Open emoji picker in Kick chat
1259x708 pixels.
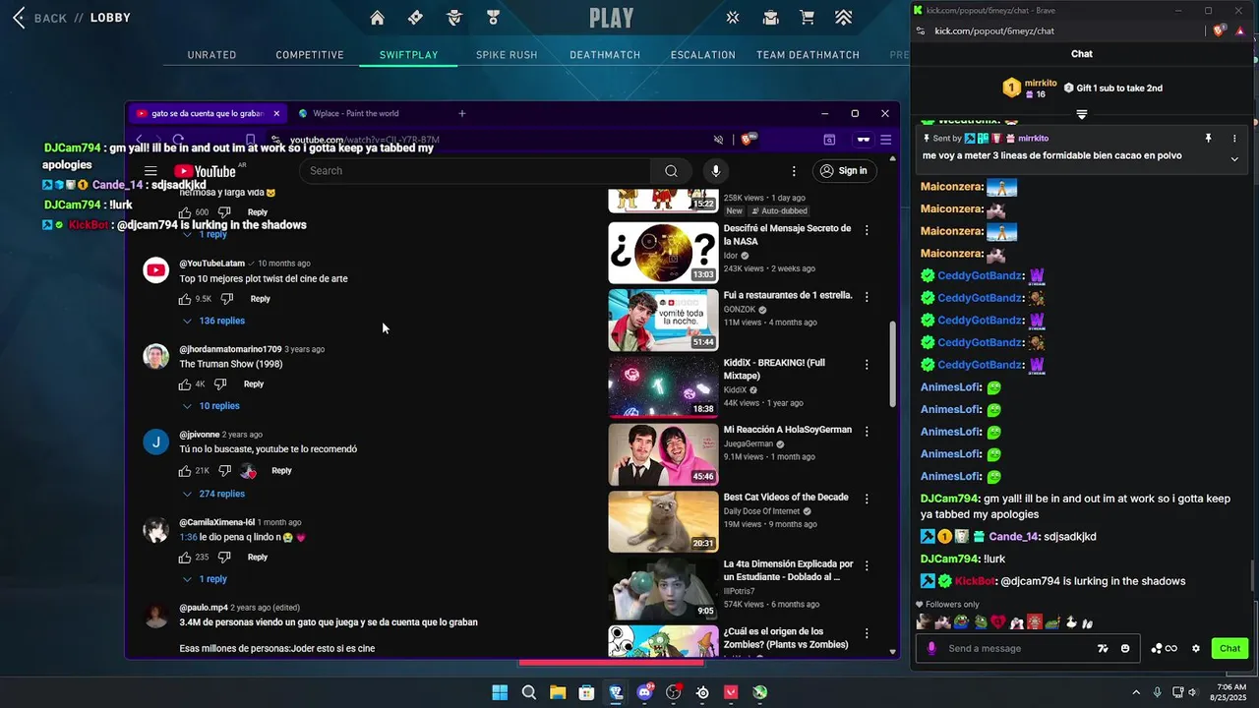coord(1125,649)
